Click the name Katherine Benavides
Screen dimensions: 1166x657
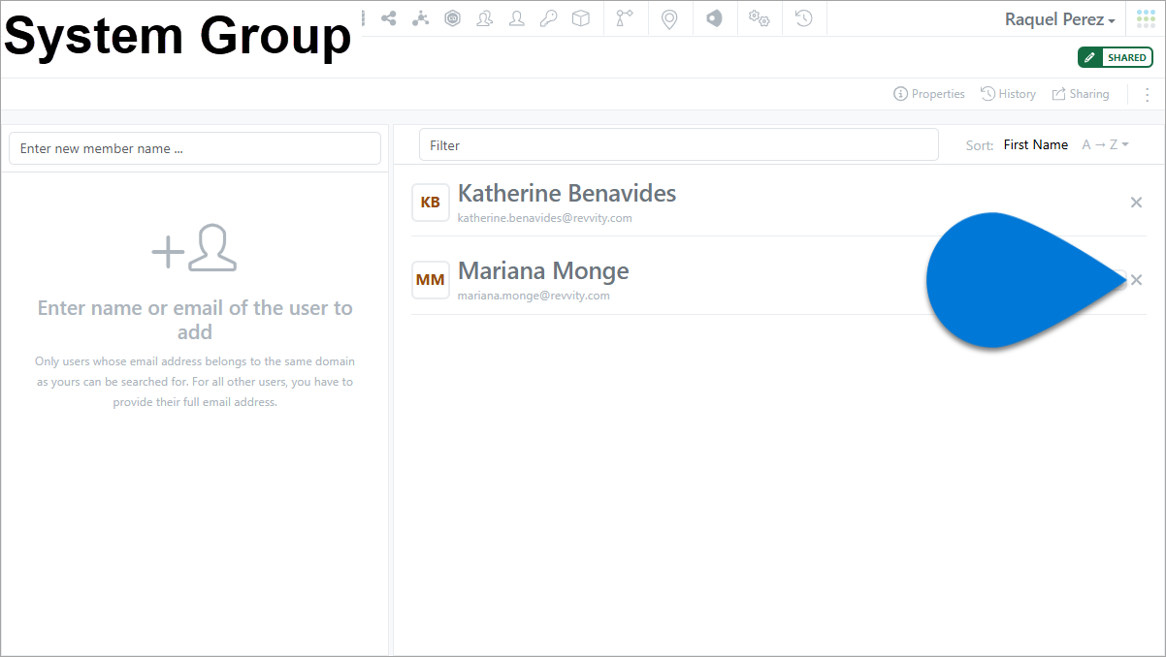pos(567,193)
